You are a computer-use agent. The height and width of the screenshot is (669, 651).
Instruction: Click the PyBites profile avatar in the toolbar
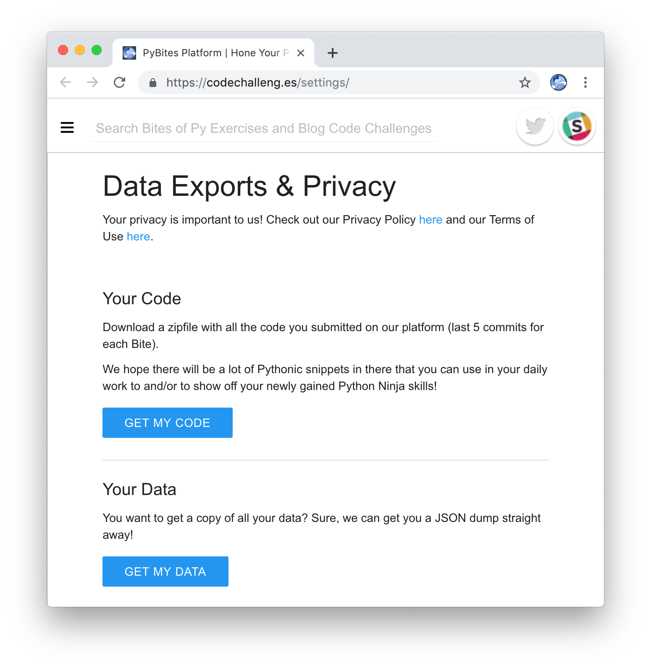558,82
